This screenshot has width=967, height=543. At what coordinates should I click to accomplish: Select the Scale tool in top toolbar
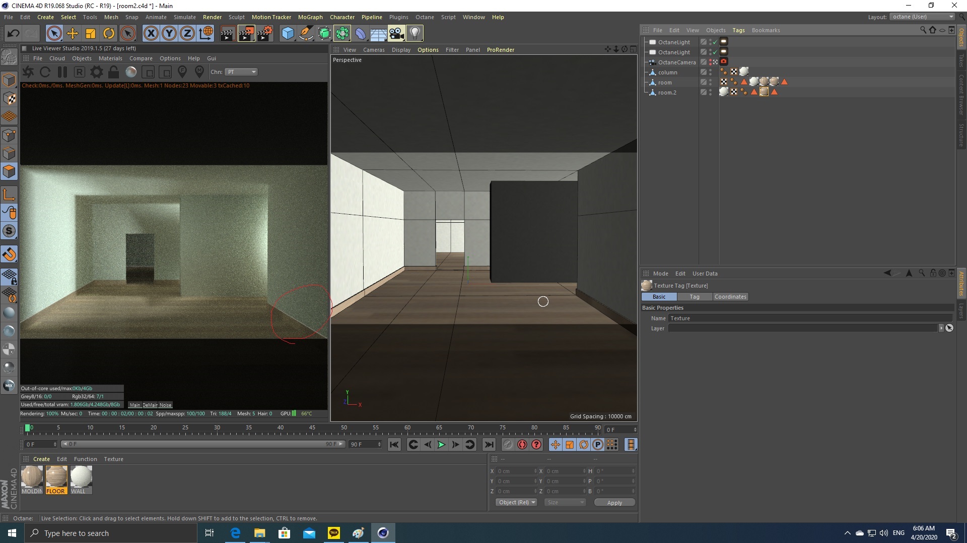(91, 34)
